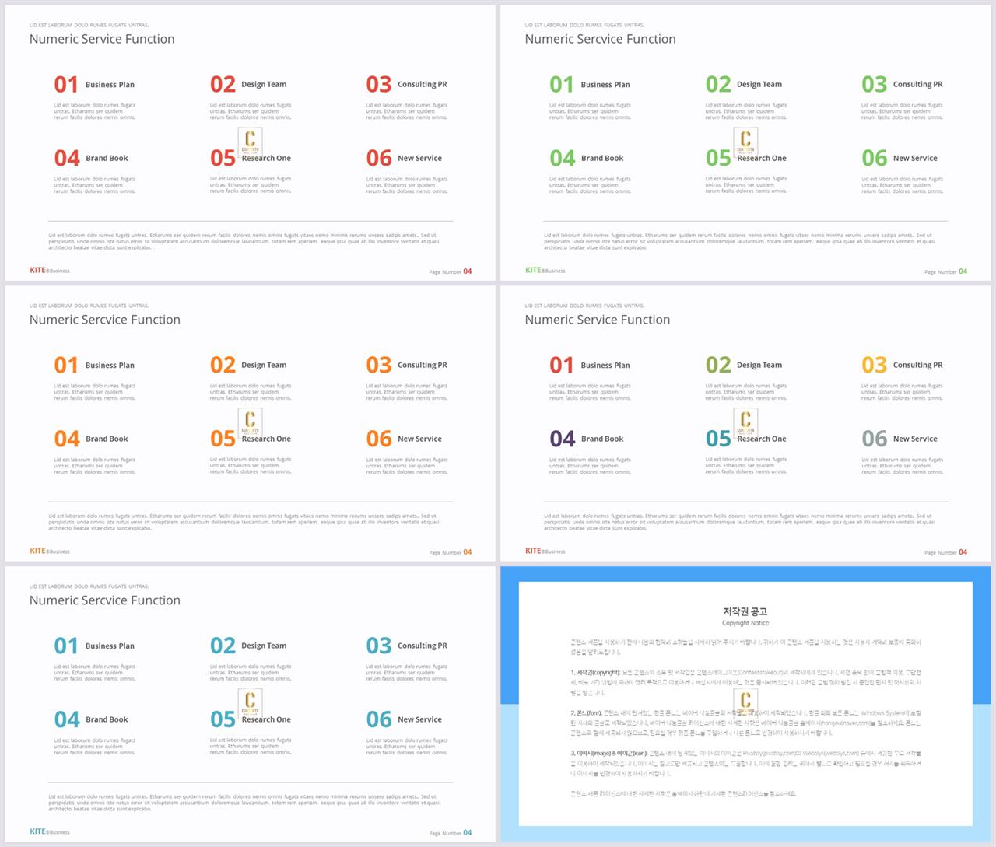The height and width of the screenshot is (847, 996).
Task: Select 'Consulting PR' on the orange-numbered slide
Action: 422,366
